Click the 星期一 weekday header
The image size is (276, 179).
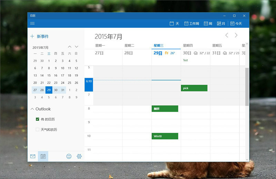[100, 45]
